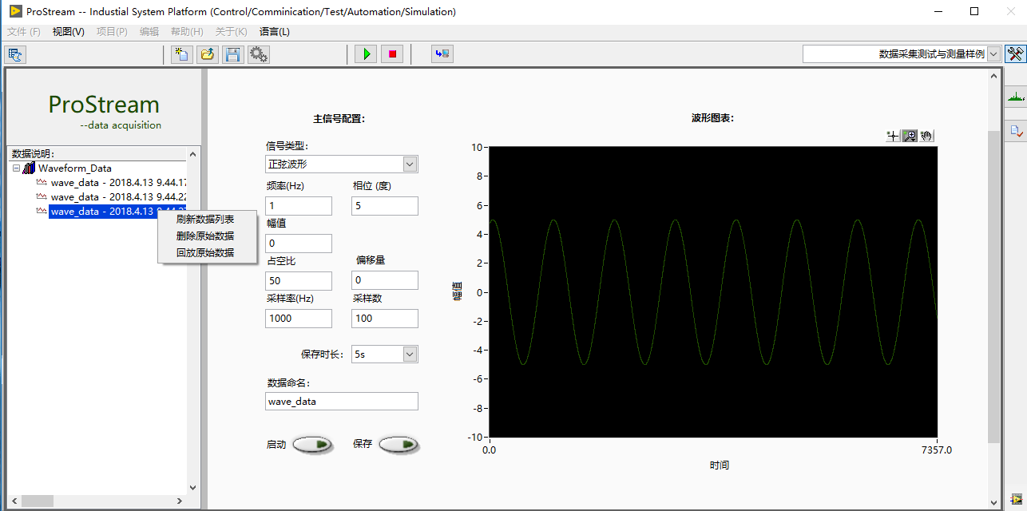Image resolution: width=1027 pixels, height=511 pixels.
Task: Click the 采样数 sample count field
Action: (385, 318)
